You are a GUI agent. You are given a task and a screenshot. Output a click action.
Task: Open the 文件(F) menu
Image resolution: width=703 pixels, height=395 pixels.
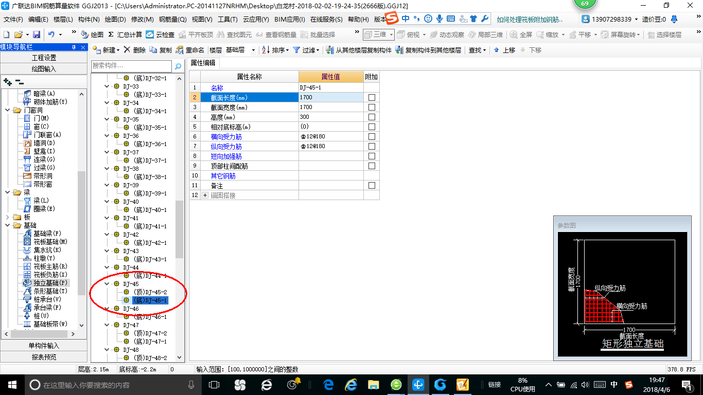click(13, 20)
